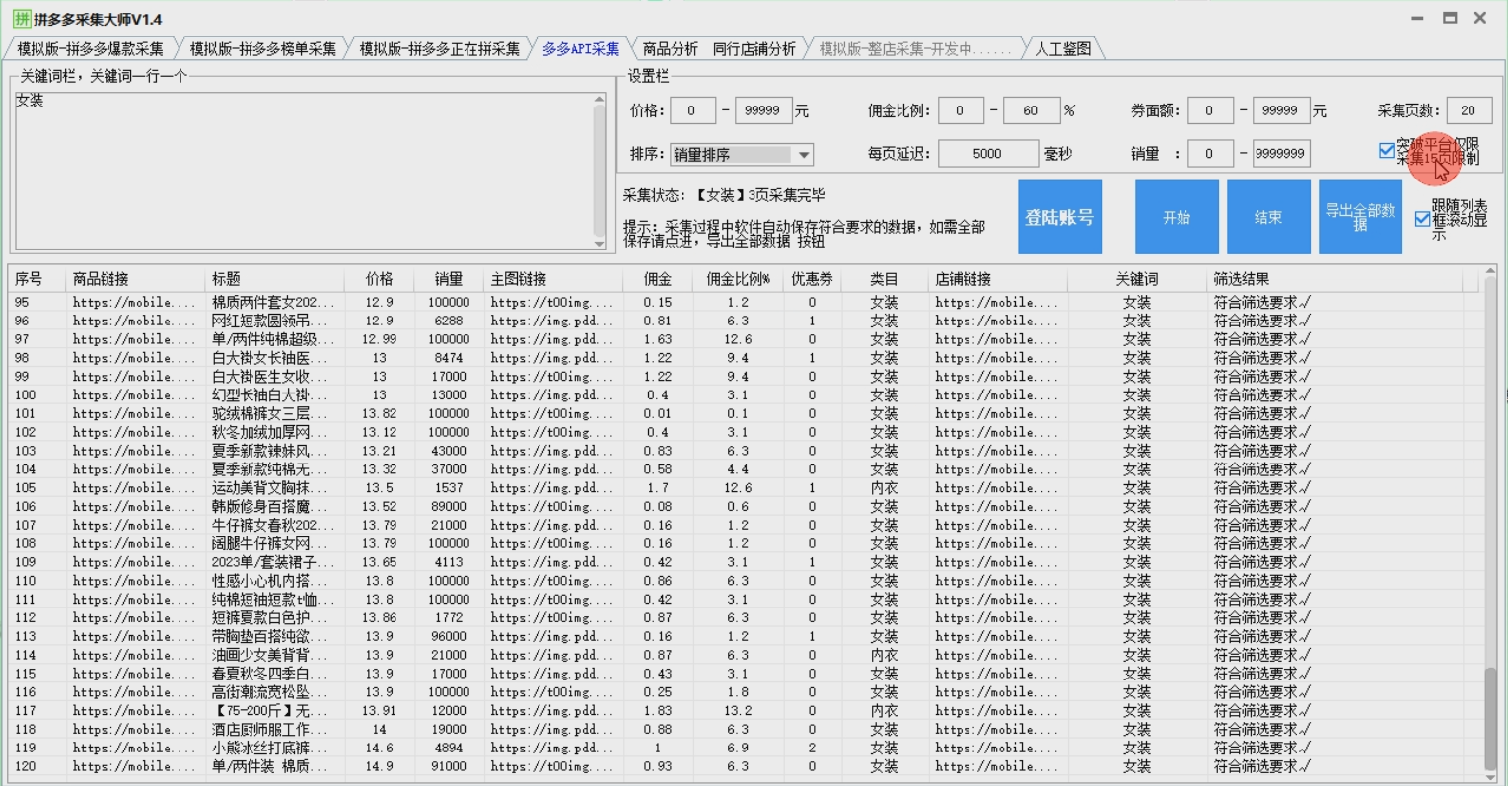Screen dimensions: 1508x786
Task: Click the 价格 column header
Action: pos(379,279)
